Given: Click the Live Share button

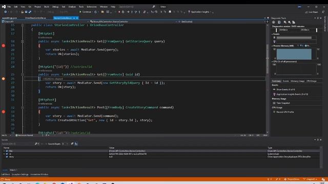Looking at the screenshot, I should click(x=312, y=12).
